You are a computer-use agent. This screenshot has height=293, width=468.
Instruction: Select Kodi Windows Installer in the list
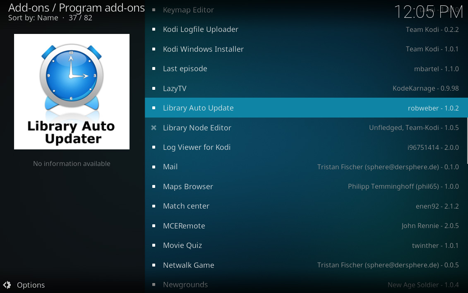306,49
